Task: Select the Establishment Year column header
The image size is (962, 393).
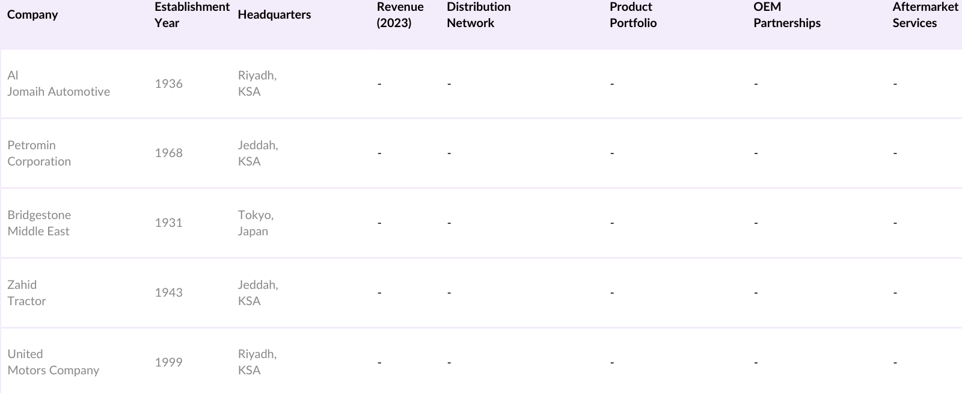Action: pos(191,14)
